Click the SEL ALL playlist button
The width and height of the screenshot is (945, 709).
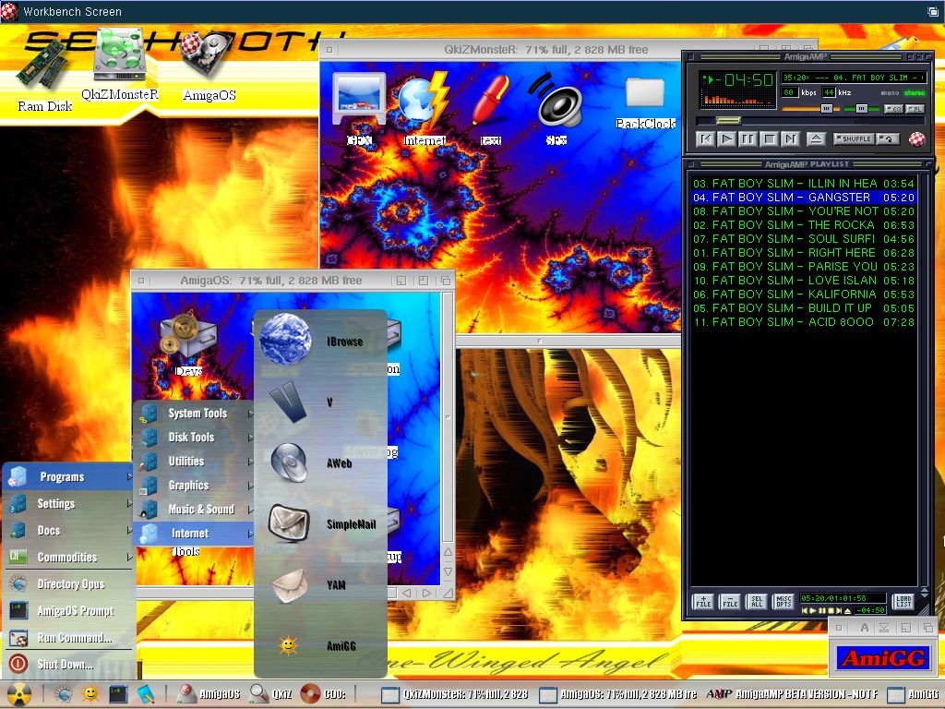pos(757,601)
